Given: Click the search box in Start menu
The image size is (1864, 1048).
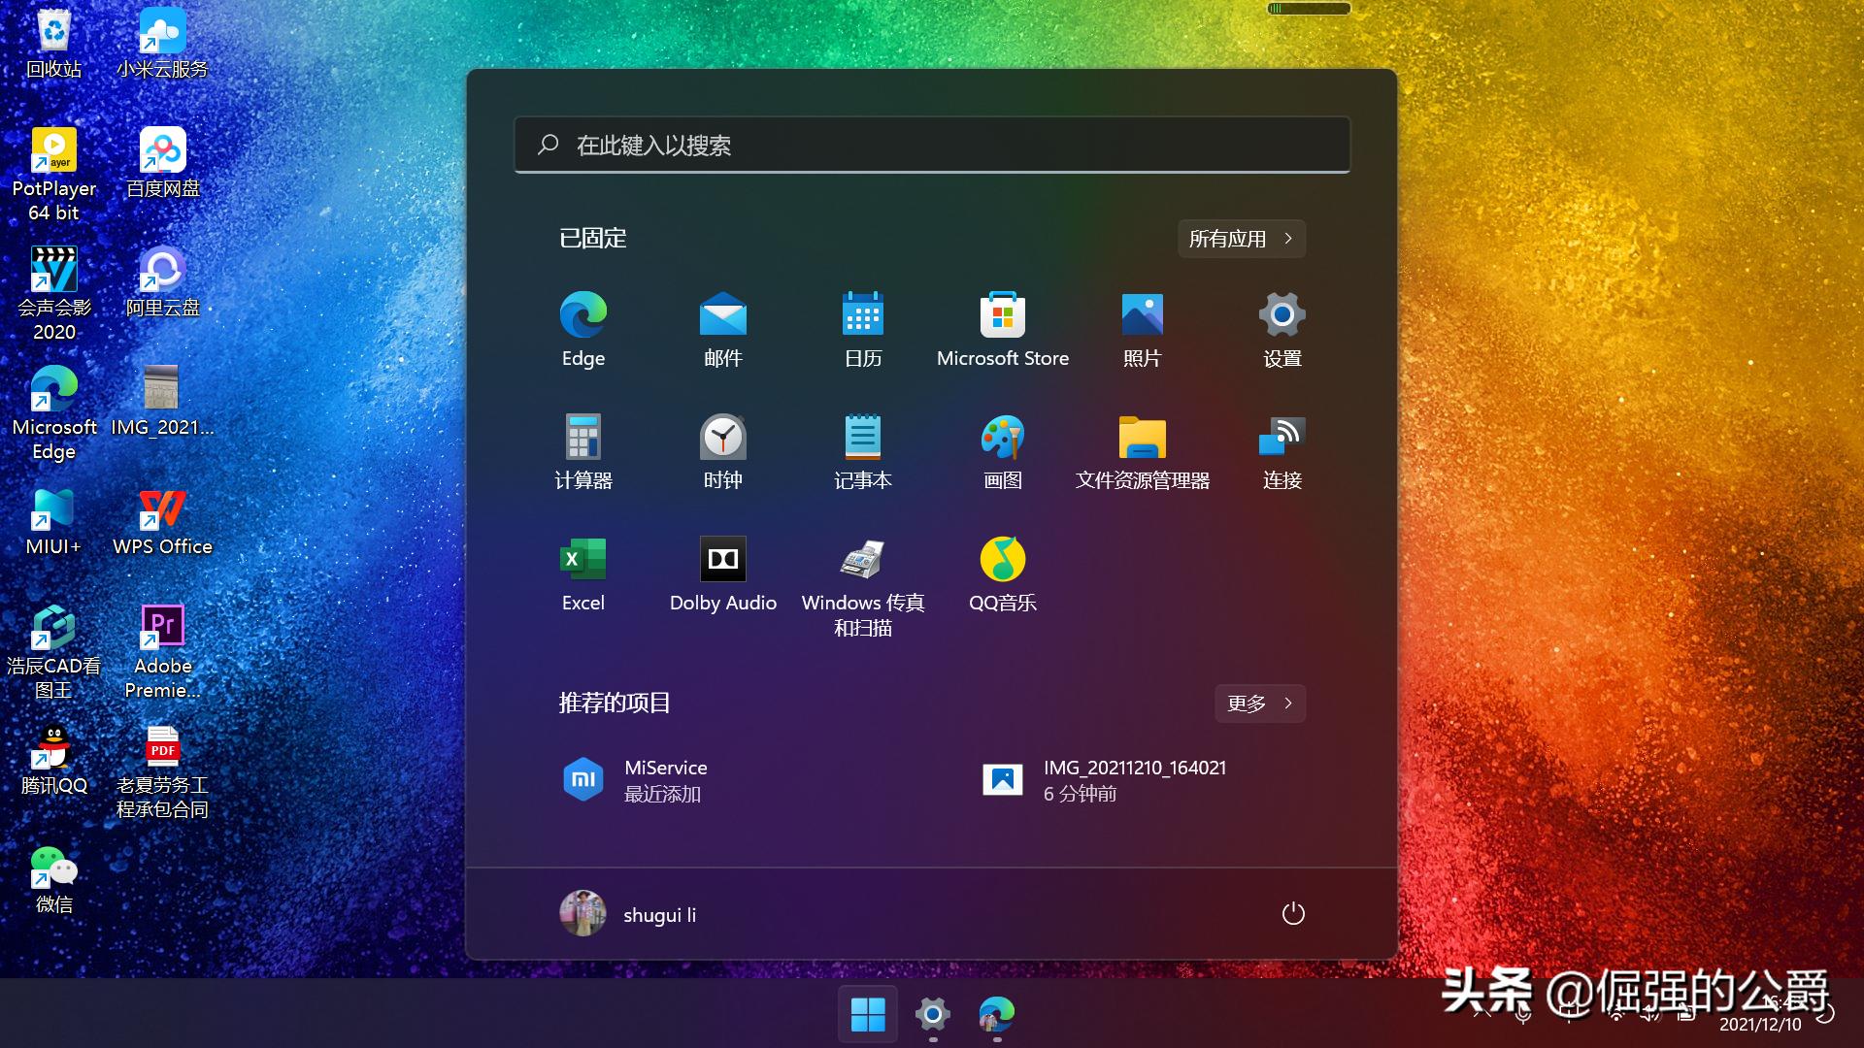Looking at the screenshot, I should tap(932, 146).
